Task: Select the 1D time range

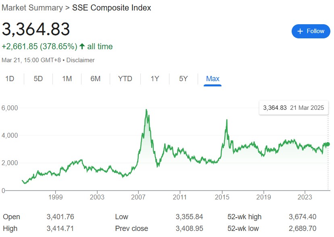Action: point(10,79)
